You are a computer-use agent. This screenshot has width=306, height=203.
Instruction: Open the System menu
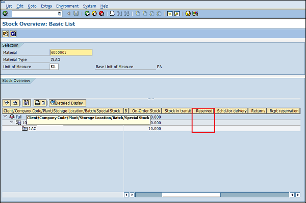point(89,6)
